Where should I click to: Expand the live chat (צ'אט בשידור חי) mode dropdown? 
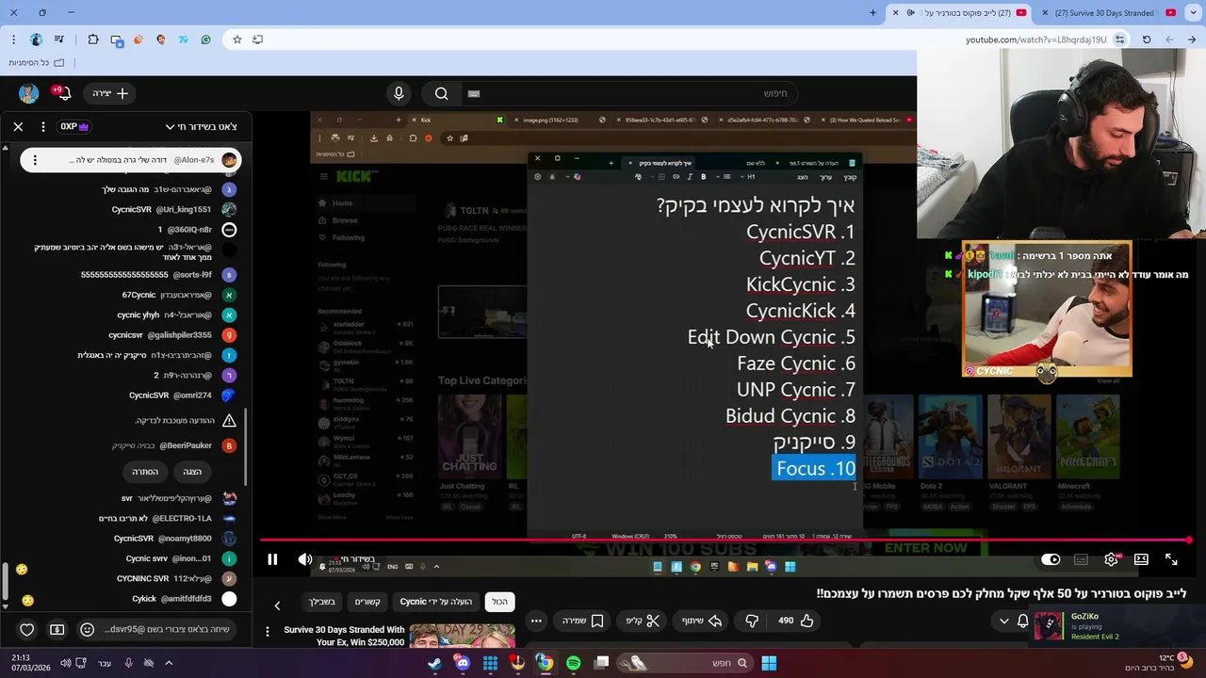[x=201, y=126]
